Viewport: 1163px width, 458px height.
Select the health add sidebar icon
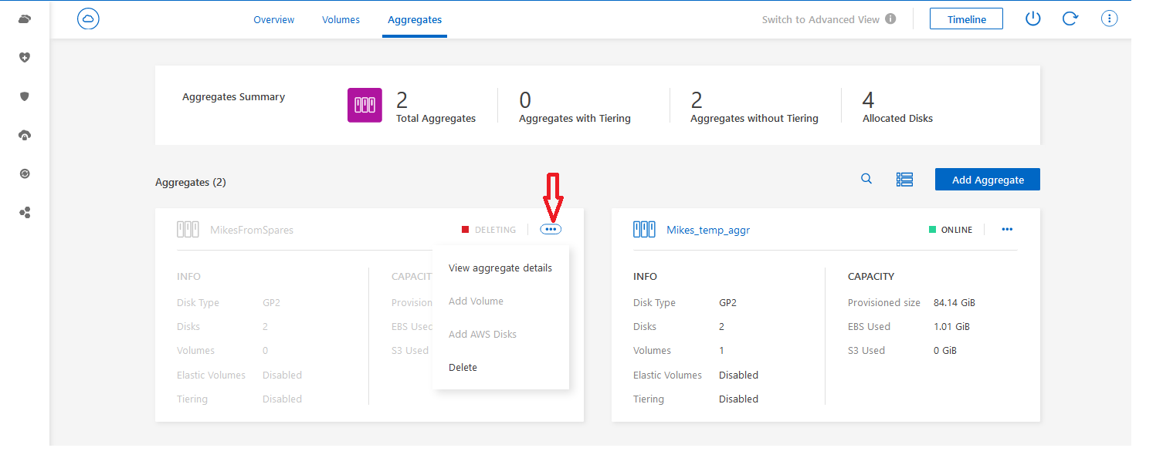(x=24, y=57)
